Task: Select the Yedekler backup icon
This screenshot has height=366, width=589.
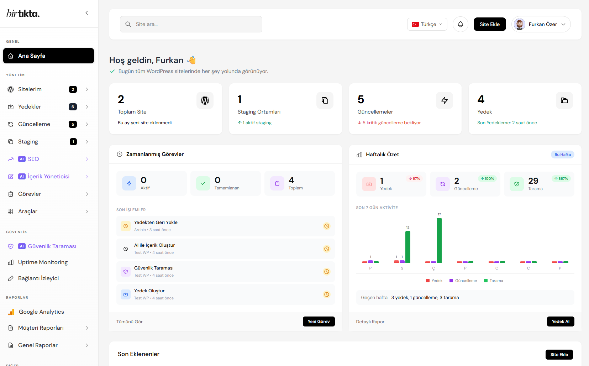Action: pos(11,106)
